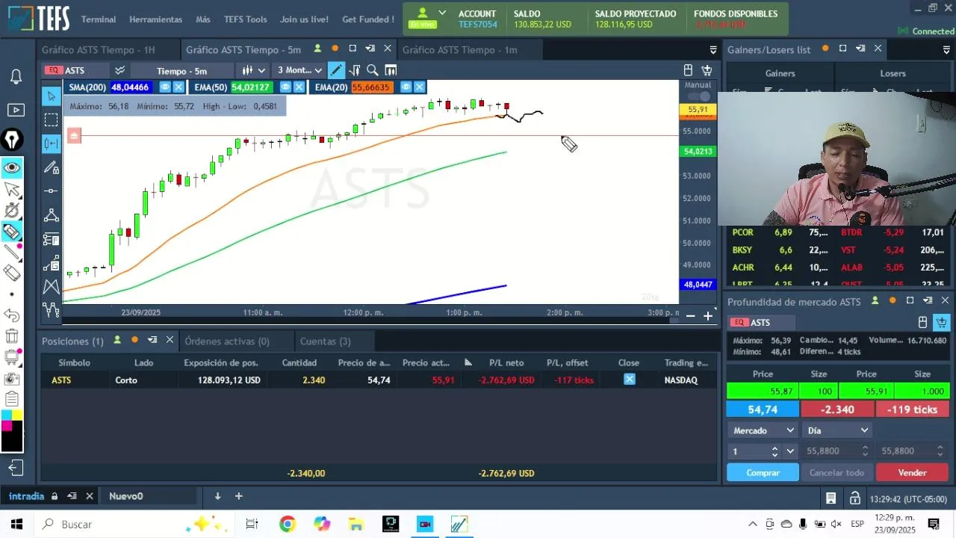Select the fountain pen nib annotation icon
956x538 pixels.
point(13,140)
